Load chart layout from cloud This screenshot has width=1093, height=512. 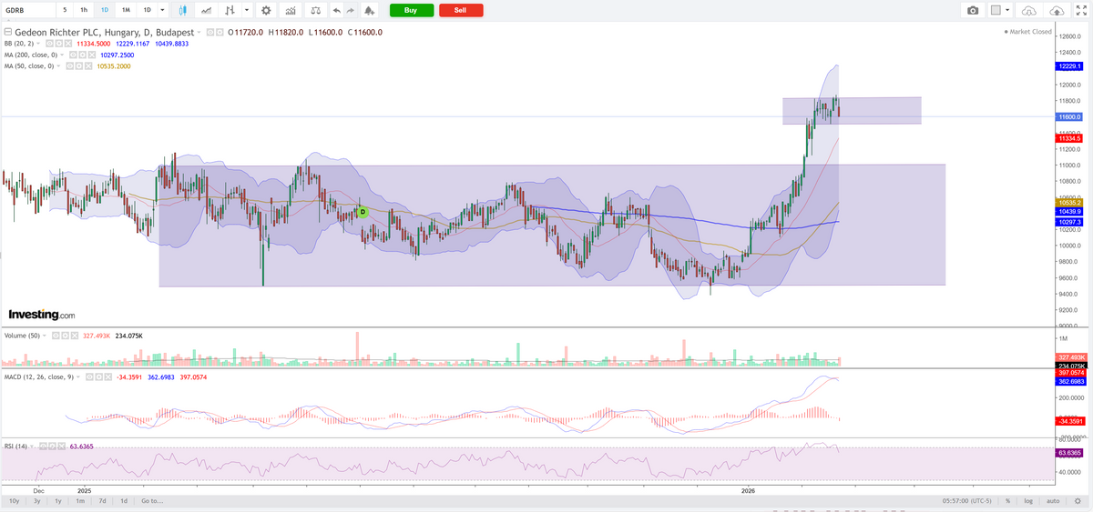1028,10
